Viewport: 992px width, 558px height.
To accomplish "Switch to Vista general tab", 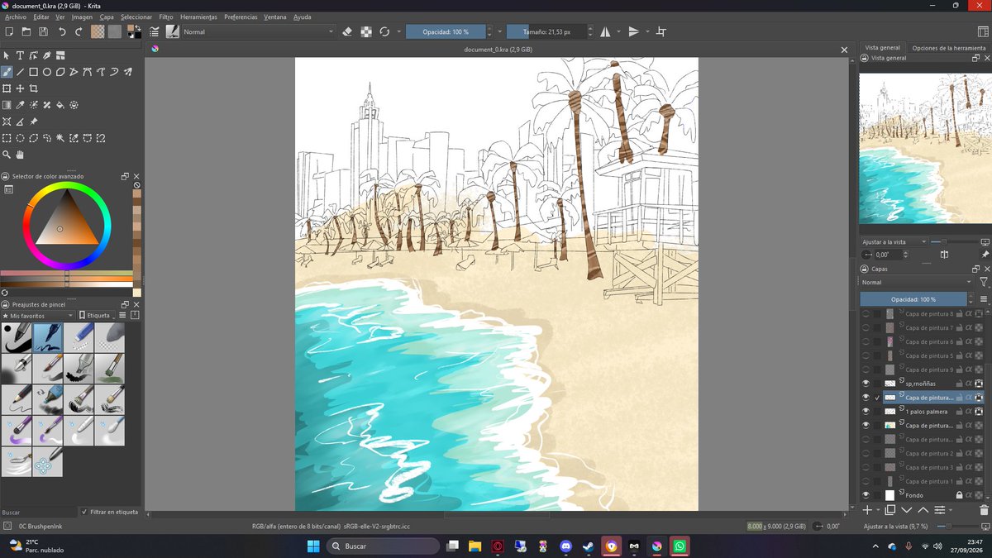I will pos(882,48).
